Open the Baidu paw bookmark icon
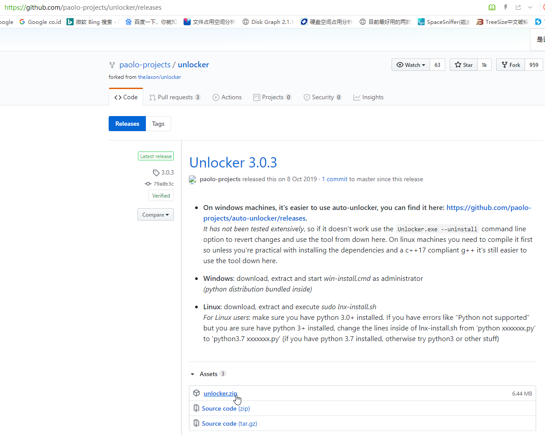 coord(129,22)
